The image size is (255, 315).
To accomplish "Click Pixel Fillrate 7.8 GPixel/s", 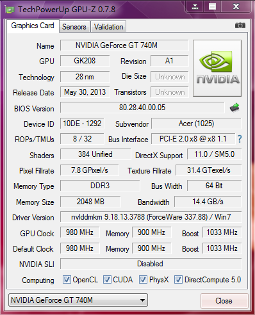I will (90, 170).
